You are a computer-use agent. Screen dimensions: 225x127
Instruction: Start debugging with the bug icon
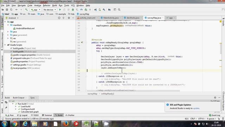tap(73, 10)
